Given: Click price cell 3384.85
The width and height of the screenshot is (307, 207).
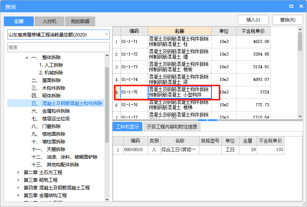Looking at the screenshot, I should pos(253,54).
